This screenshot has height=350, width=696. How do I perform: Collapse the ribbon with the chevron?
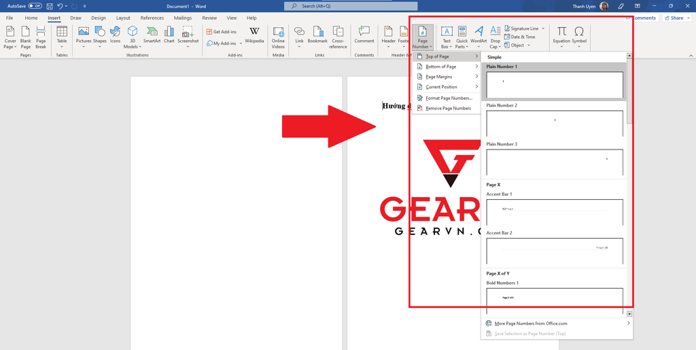(x=691, y=56)
